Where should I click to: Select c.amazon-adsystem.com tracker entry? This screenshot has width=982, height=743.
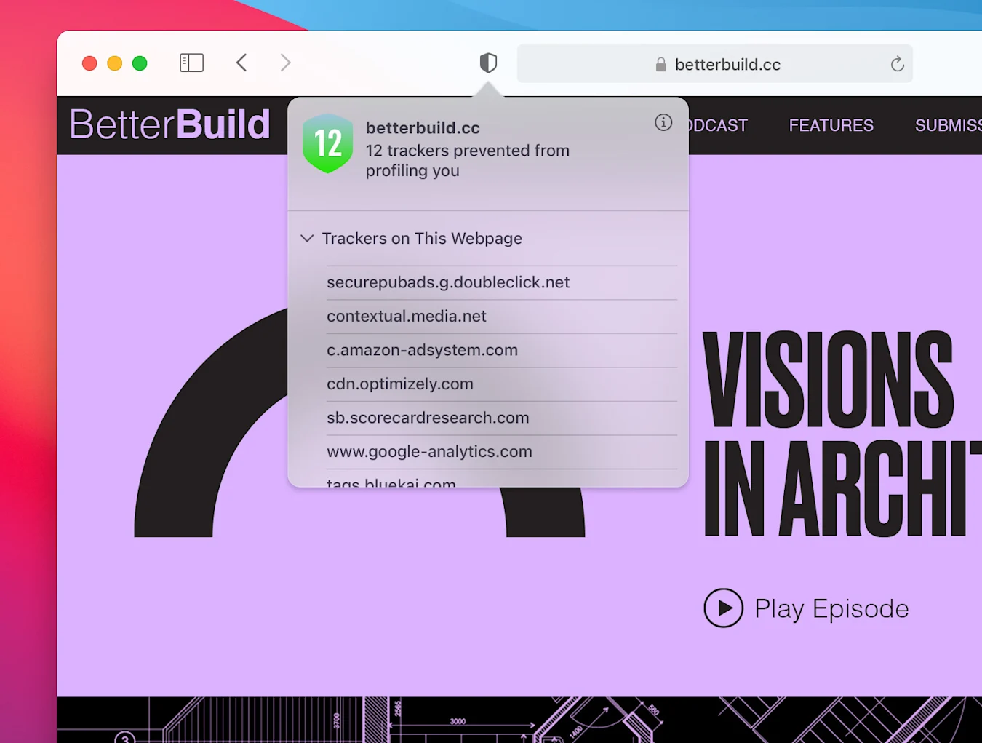422,350
